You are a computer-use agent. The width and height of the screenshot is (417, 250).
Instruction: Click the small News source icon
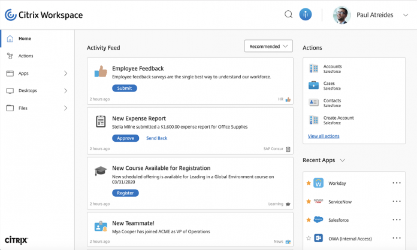tap(288, 242)
